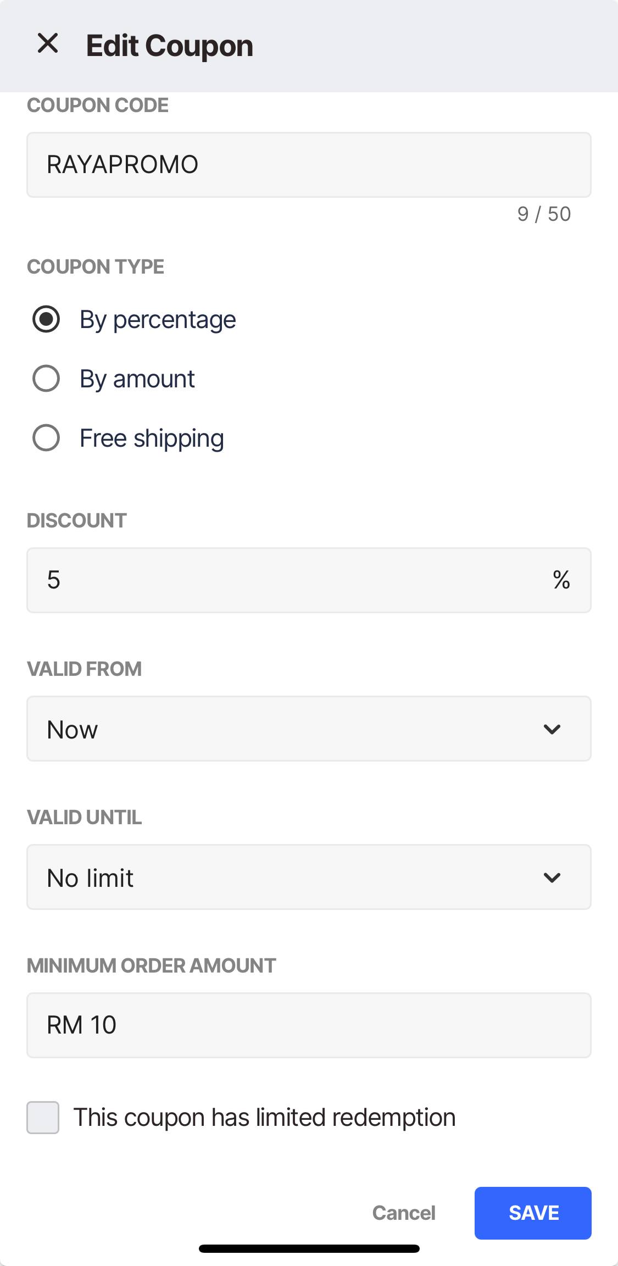Click the Edit Coupon header title

pyautogui.click(x=170, y=46)
